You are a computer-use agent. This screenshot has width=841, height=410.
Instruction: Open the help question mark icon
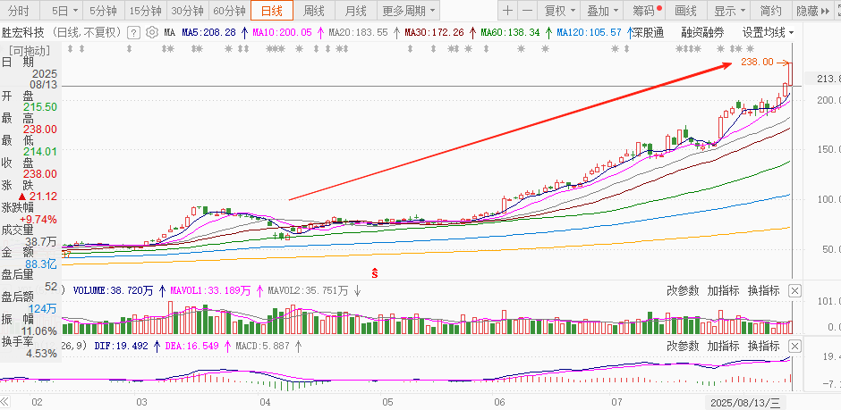coord(133,32)
